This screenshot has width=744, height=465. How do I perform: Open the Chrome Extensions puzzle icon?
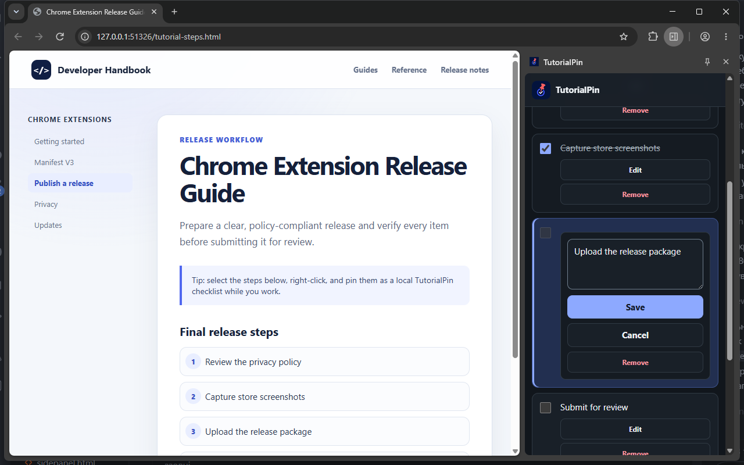pyautogui.click(x=653, y=37)
